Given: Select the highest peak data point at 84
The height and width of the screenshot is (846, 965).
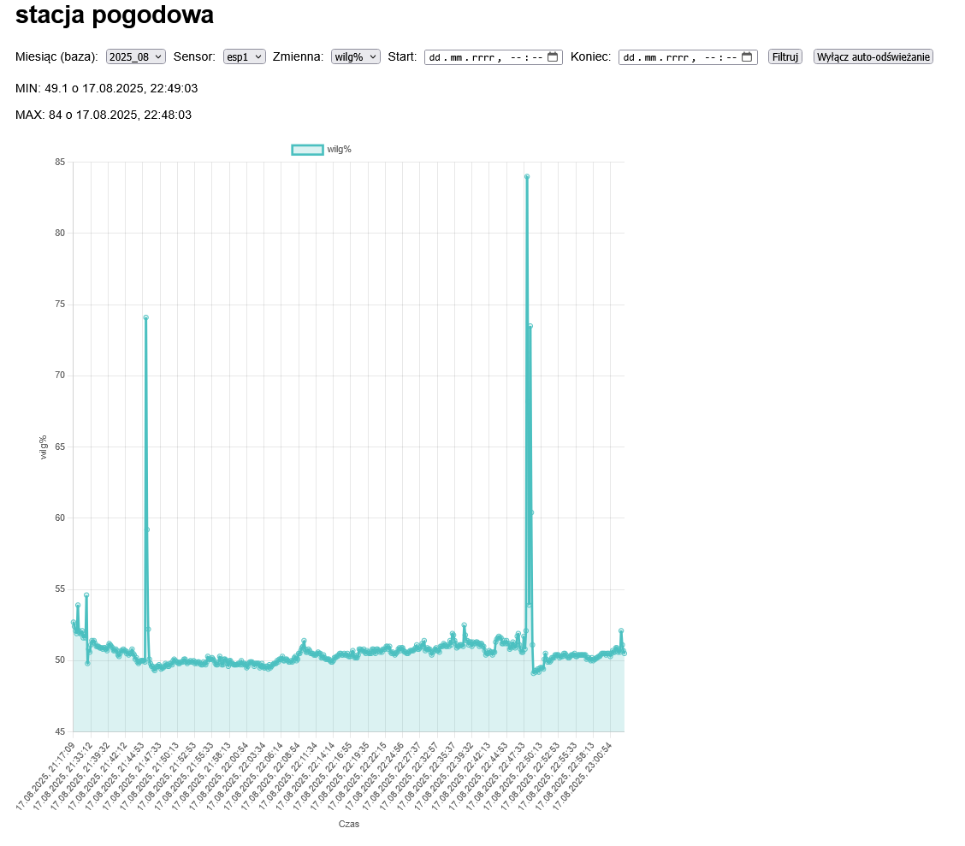Looking at the screenshot, I should click(527, 176).
